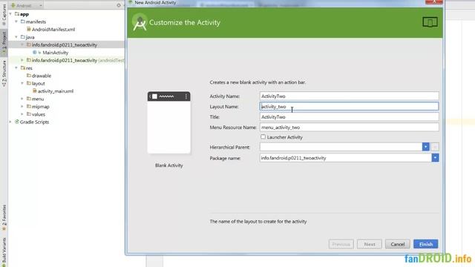The height and width of the screenshot is (267, 475).
Task: Click the mipmap folder icon
Action: [x=28, y=106]
